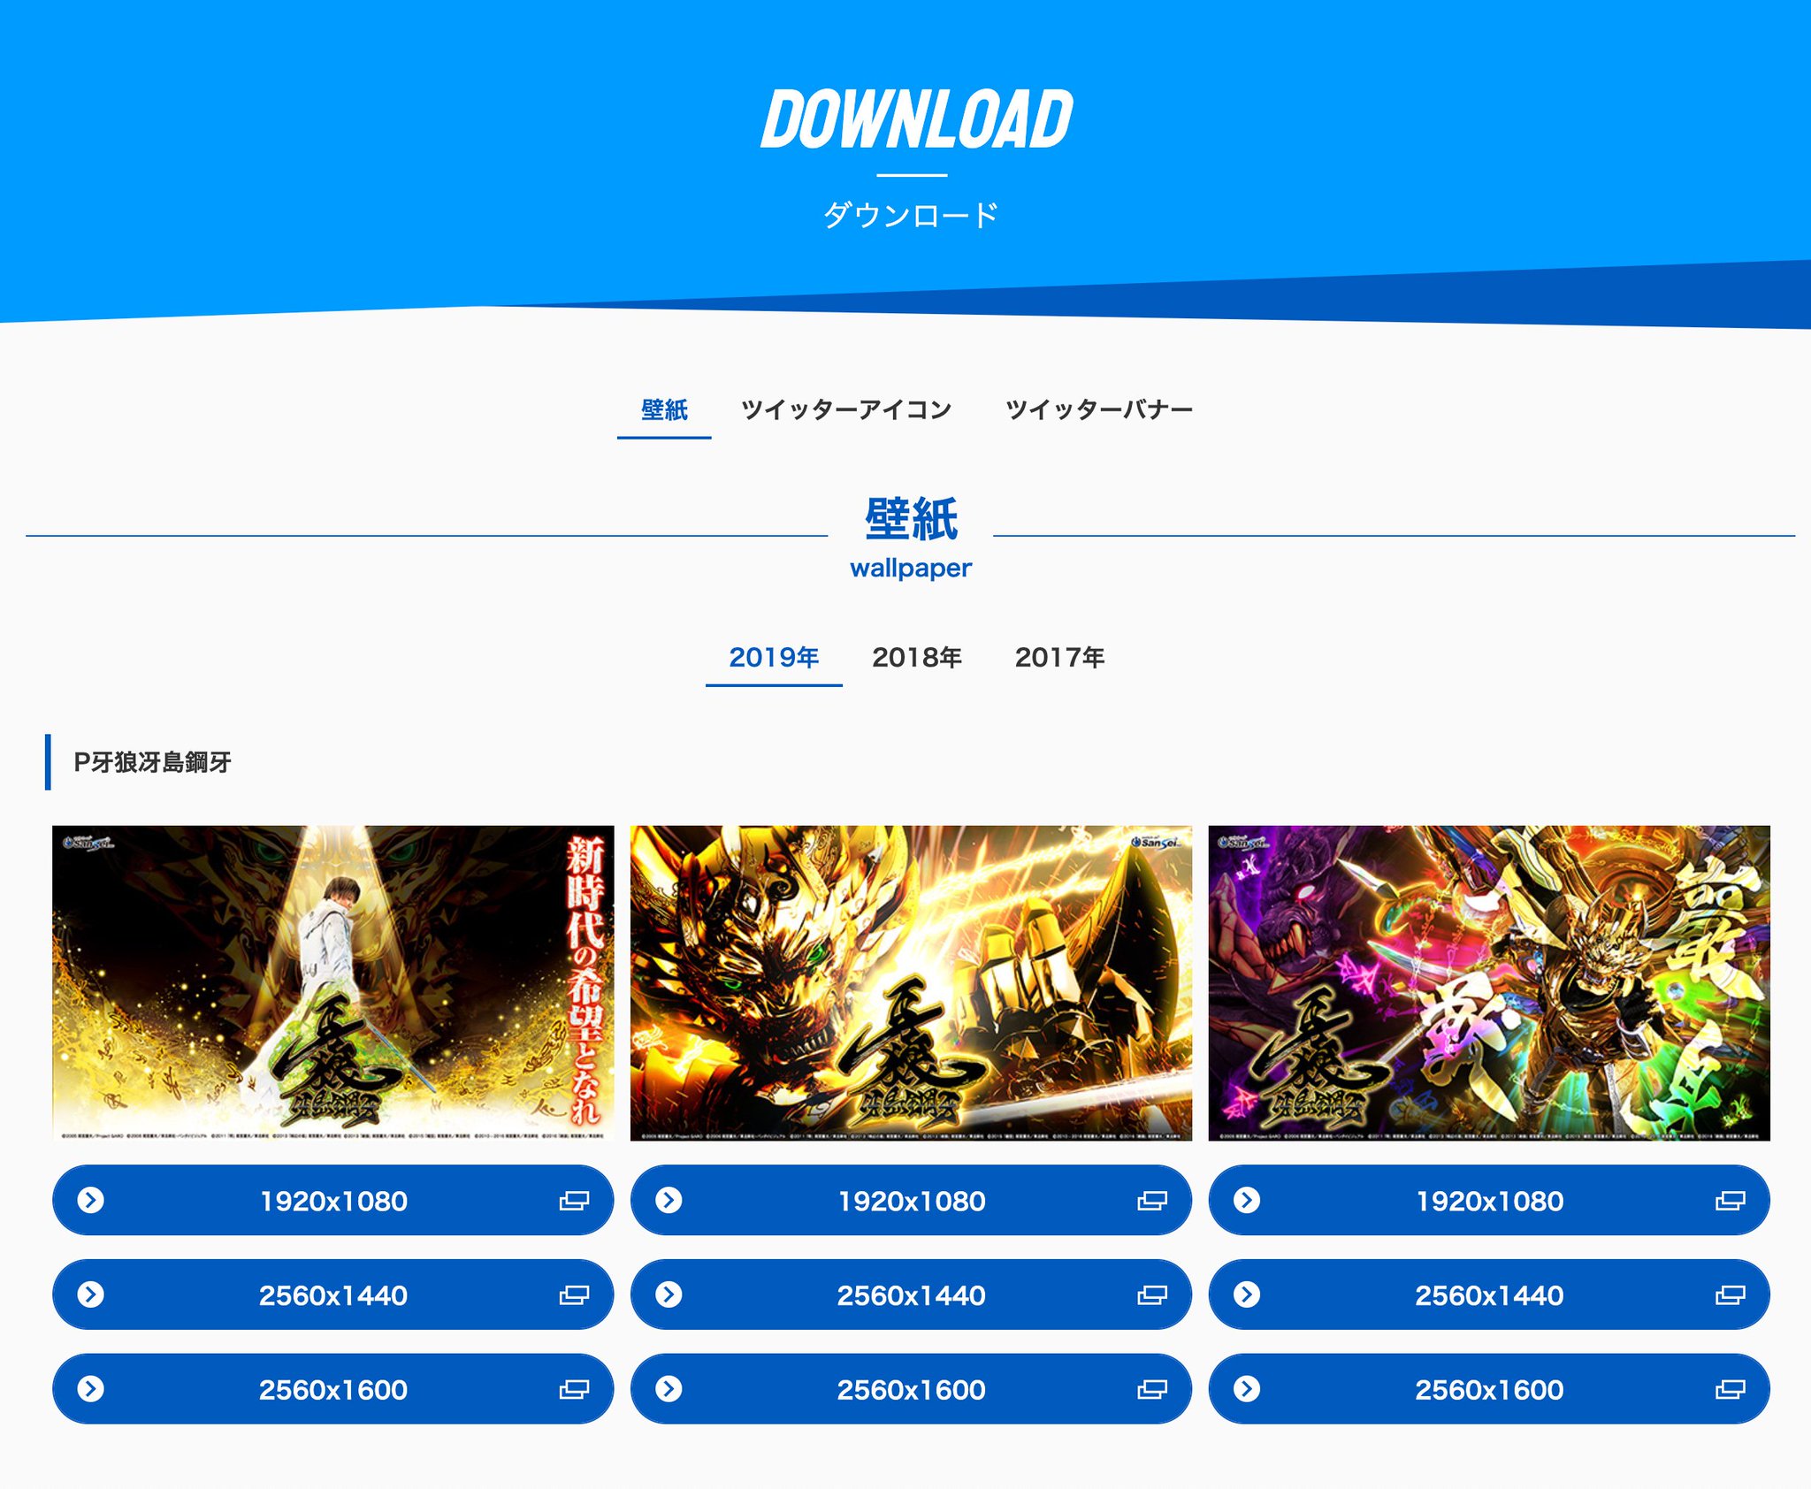Switch to ツイッターアイコン tab
The width and height of the screenshot is (1811, 1489).
846,410
